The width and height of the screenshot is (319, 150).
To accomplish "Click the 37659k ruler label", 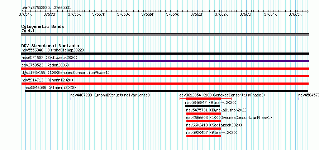I will [148, 14].
